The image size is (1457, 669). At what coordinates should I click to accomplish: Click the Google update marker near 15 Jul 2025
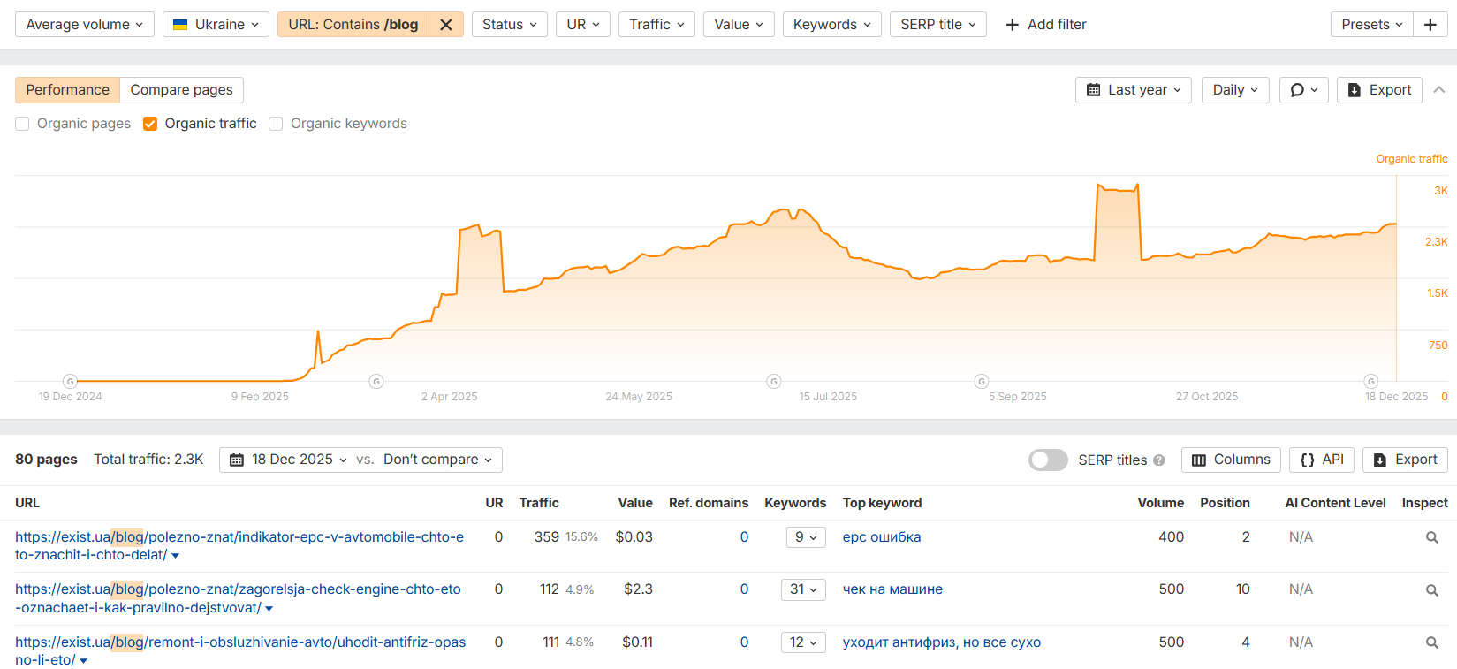tap(774, 382)
